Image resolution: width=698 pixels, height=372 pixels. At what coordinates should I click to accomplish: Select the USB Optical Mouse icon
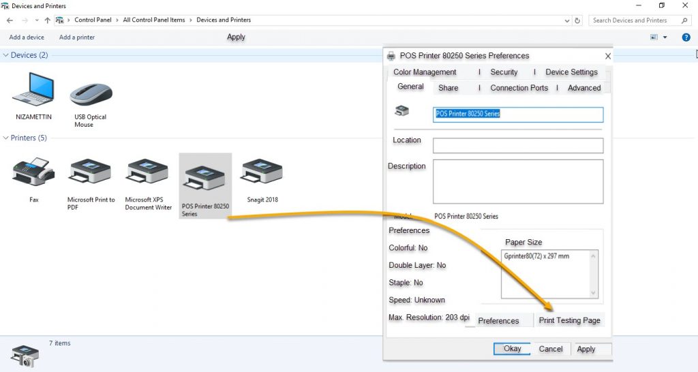(91, 94)
